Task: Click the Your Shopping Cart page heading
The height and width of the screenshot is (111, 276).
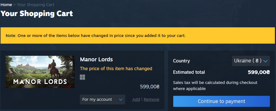Action: [x=37, y=14]
